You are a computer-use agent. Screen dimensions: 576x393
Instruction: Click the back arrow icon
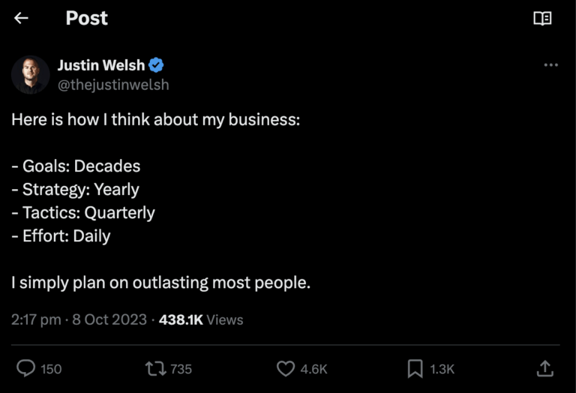pos(21,19)
